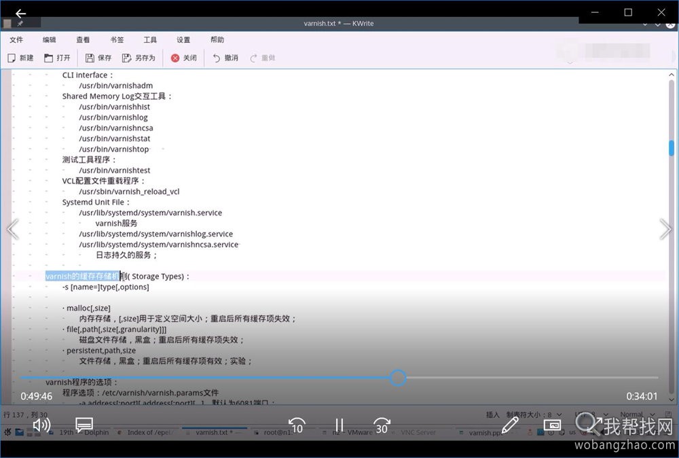Go to previous item with left arrow
The height and width of the screenshot is (458, 679).
[x=13, y=229]
